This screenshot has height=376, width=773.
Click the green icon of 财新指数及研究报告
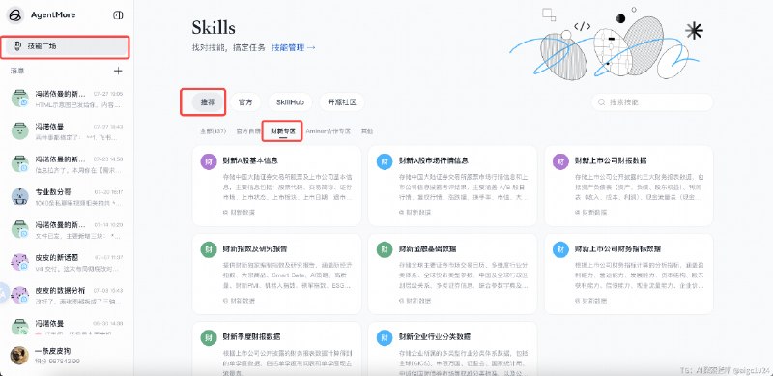[209, 249]
